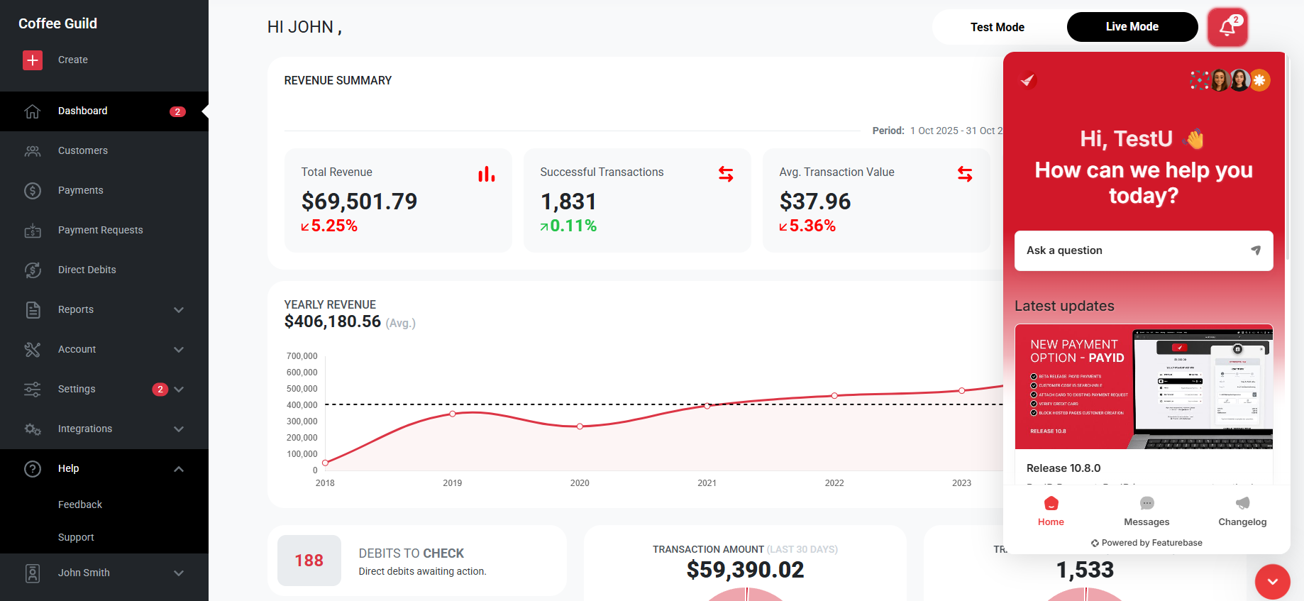Expand the Integrations section chevron
Image resolution: width=1304 pixels, height=601 pixels.
point(179,429)
